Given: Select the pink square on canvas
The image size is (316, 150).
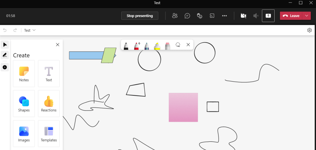Looking at the screenshot, I should (x=183, y=107).
